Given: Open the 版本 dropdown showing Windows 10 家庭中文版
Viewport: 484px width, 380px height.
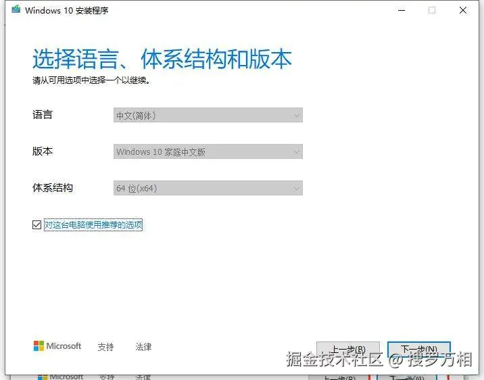Looking at the screenshot, I should click(208, 151).
